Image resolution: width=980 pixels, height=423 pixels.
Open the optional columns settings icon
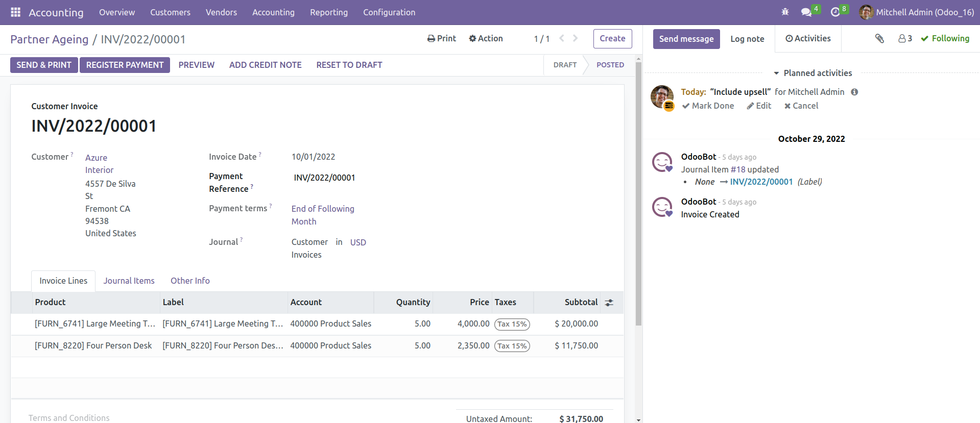609,303
